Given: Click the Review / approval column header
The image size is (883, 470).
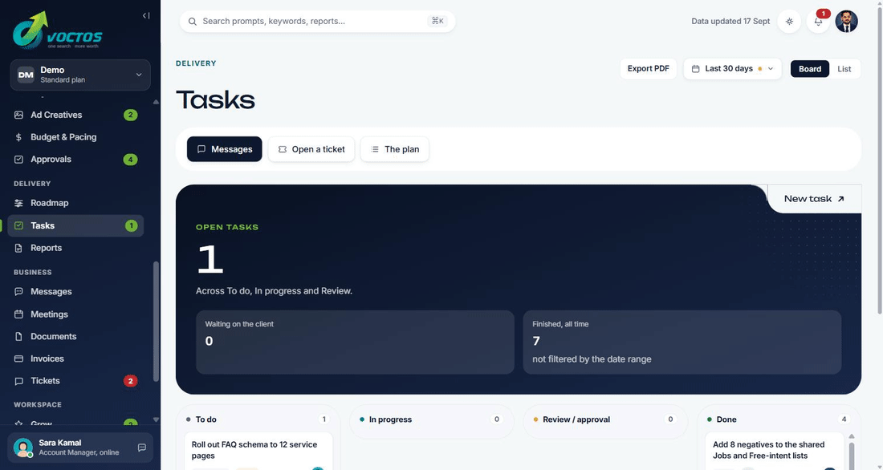Looking at the screenshot, I should click(605, 419).
